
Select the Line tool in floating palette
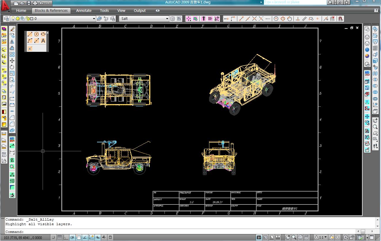[30, 34]
